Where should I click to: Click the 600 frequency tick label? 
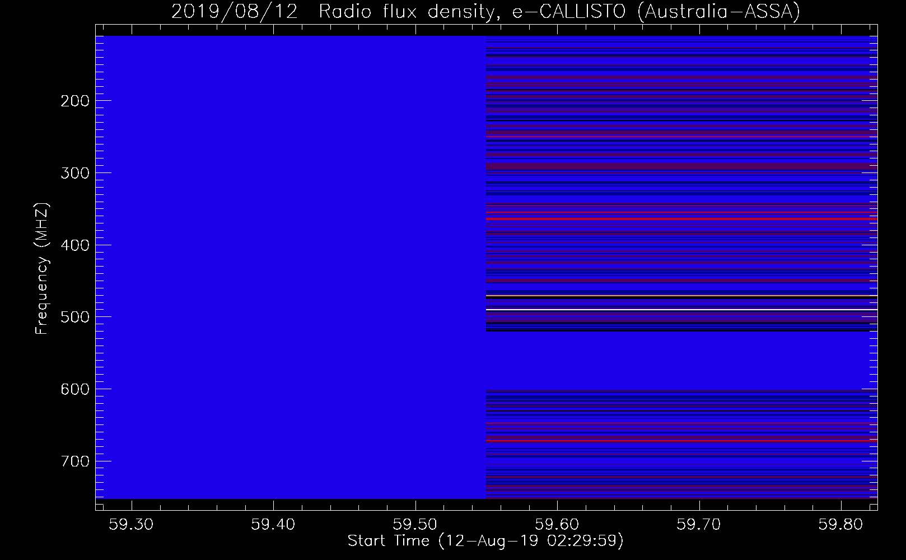[74, 389]
